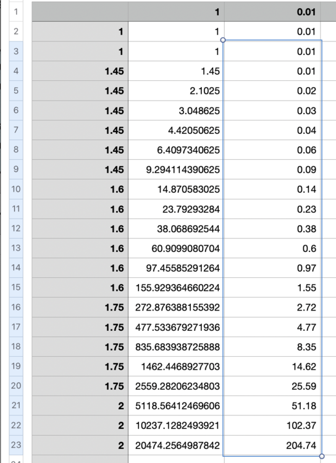The width and height of the screenshot is (336, 463).
Task: Click the 97.45585291264 cell
Action: [176, 268]
